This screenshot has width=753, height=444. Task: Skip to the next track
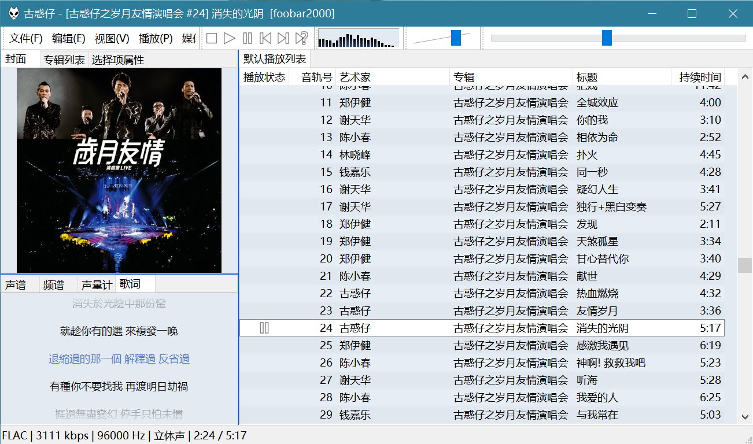click(283, 38)
